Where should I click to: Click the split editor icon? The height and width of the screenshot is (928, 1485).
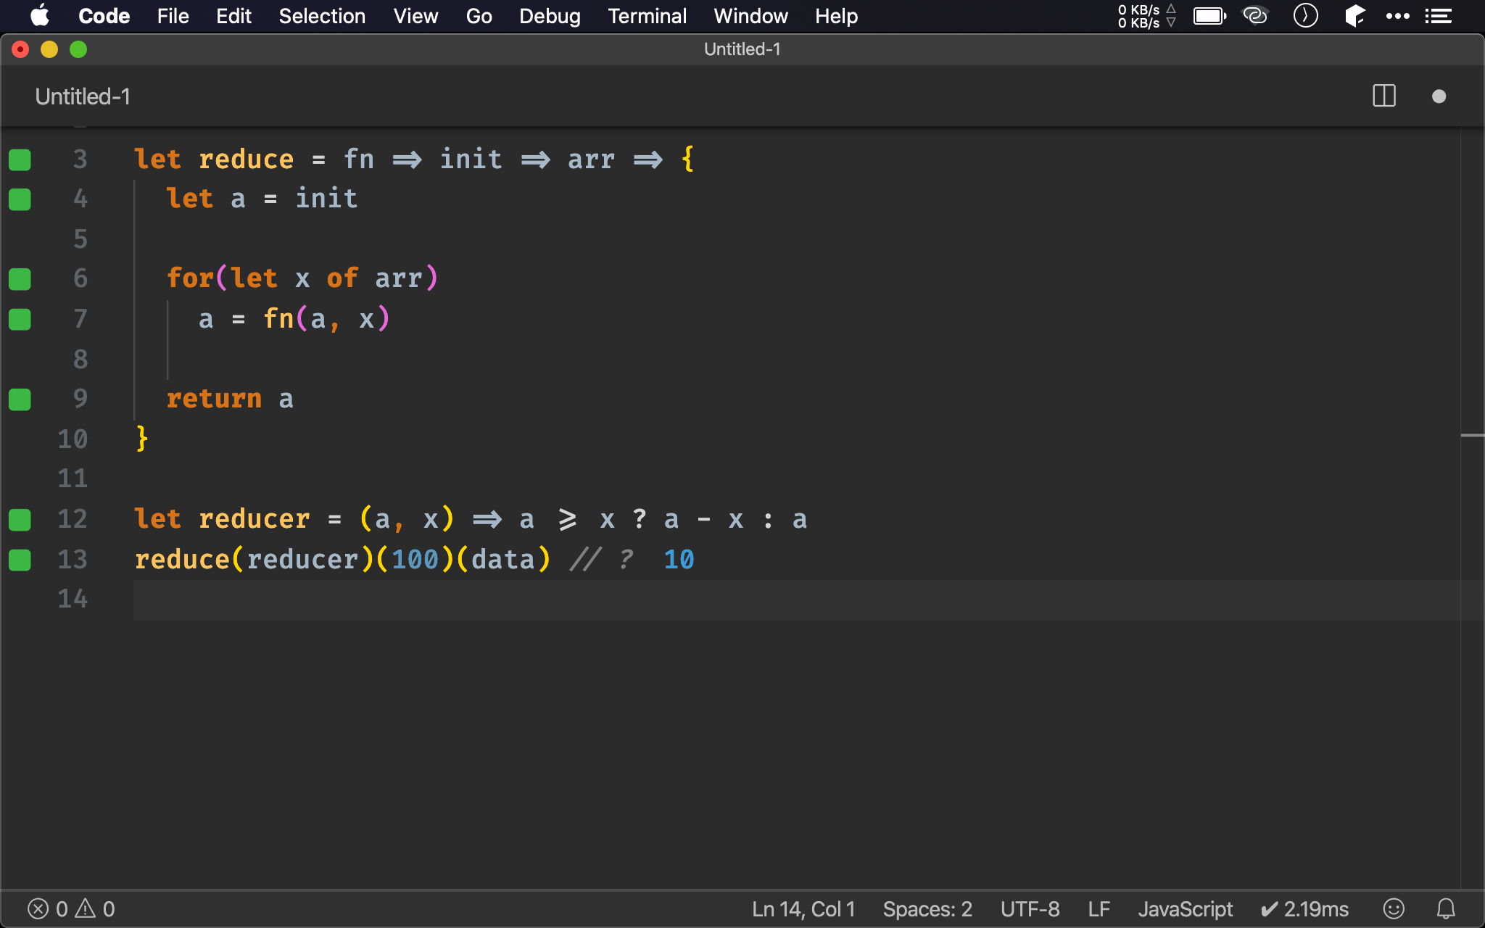point(1384,96)
